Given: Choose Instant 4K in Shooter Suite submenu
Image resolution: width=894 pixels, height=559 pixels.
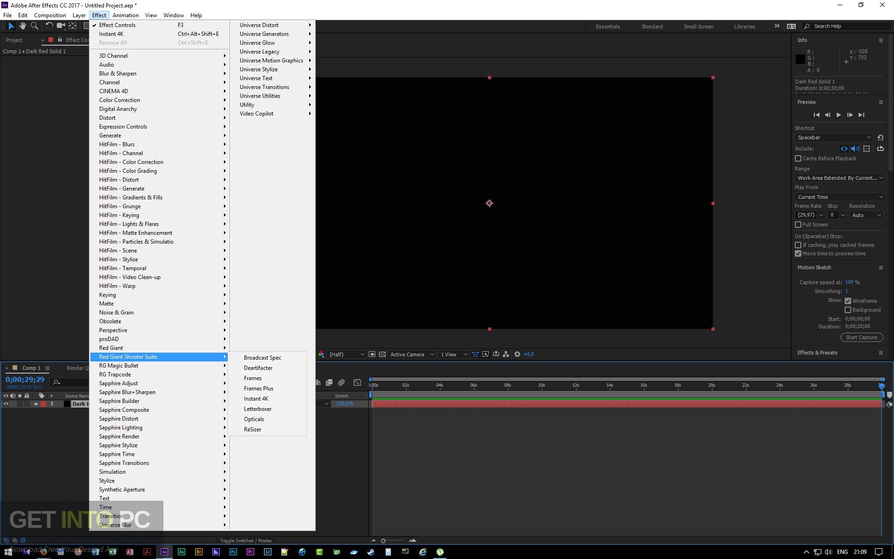Looking at the screenshot, I should point(256,399).
